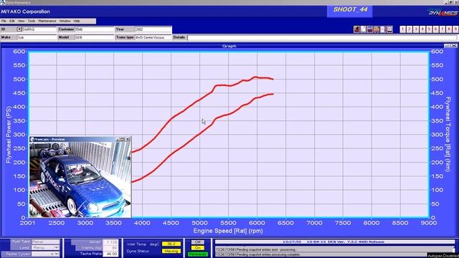Select run slot button 7

click(443, 29)
